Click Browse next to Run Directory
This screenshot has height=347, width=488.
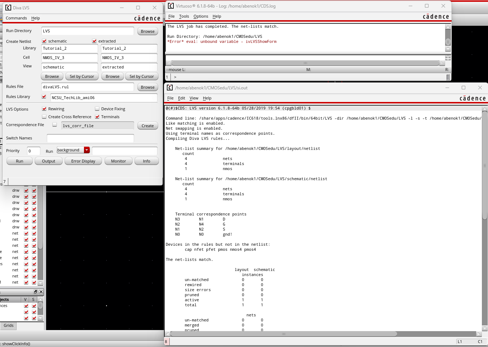(x=148, y=31)
